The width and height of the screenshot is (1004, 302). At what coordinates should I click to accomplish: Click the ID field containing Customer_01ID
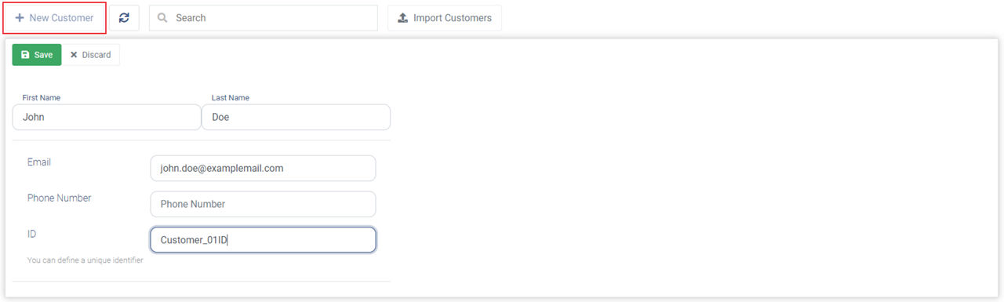click(x=263, y=240)
